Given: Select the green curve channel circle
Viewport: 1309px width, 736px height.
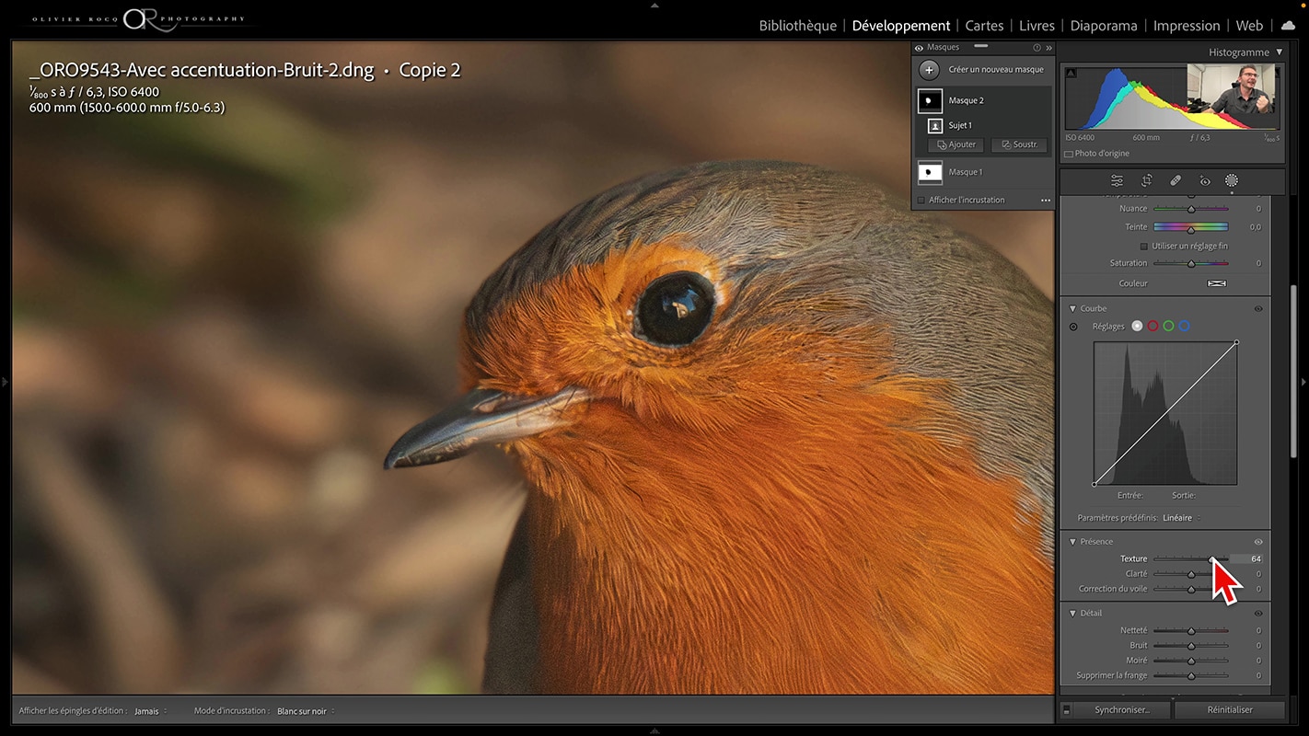Looking at the screenshot, I should 1168,326.
